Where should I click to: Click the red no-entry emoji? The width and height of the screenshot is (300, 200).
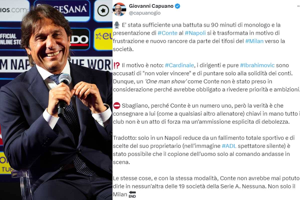[117, 105]
